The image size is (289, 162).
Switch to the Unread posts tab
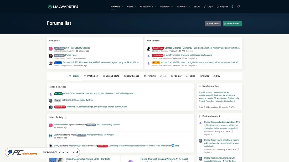[x=111, y=76]
